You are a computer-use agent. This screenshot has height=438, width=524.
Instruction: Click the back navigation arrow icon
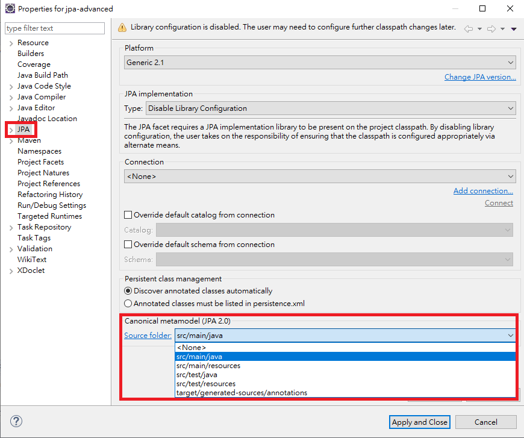click(x=469, y=29)
